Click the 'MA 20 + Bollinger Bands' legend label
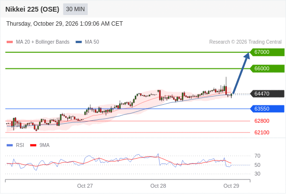This screenshot has height=194, width=286. point(43,42)
